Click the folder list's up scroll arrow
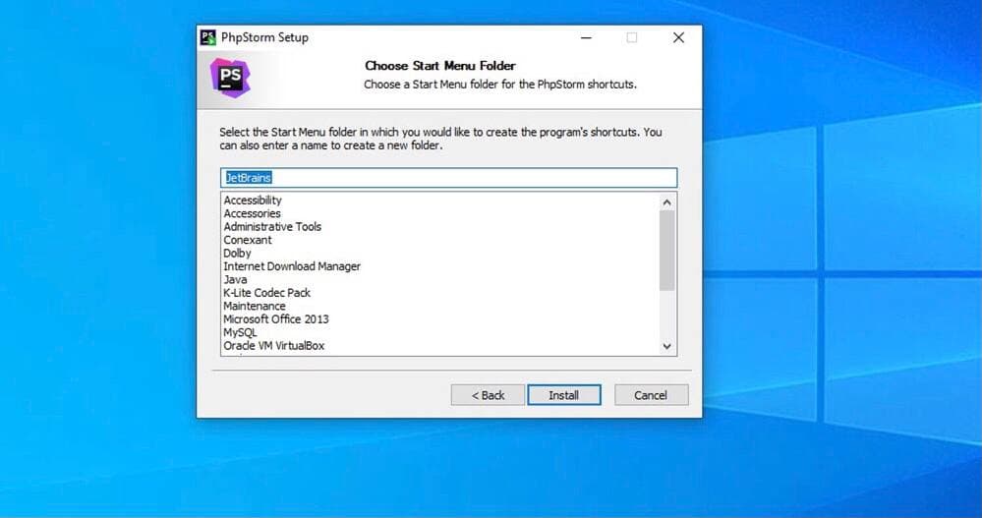Viewport: 982px width, 518px height. 667,202
